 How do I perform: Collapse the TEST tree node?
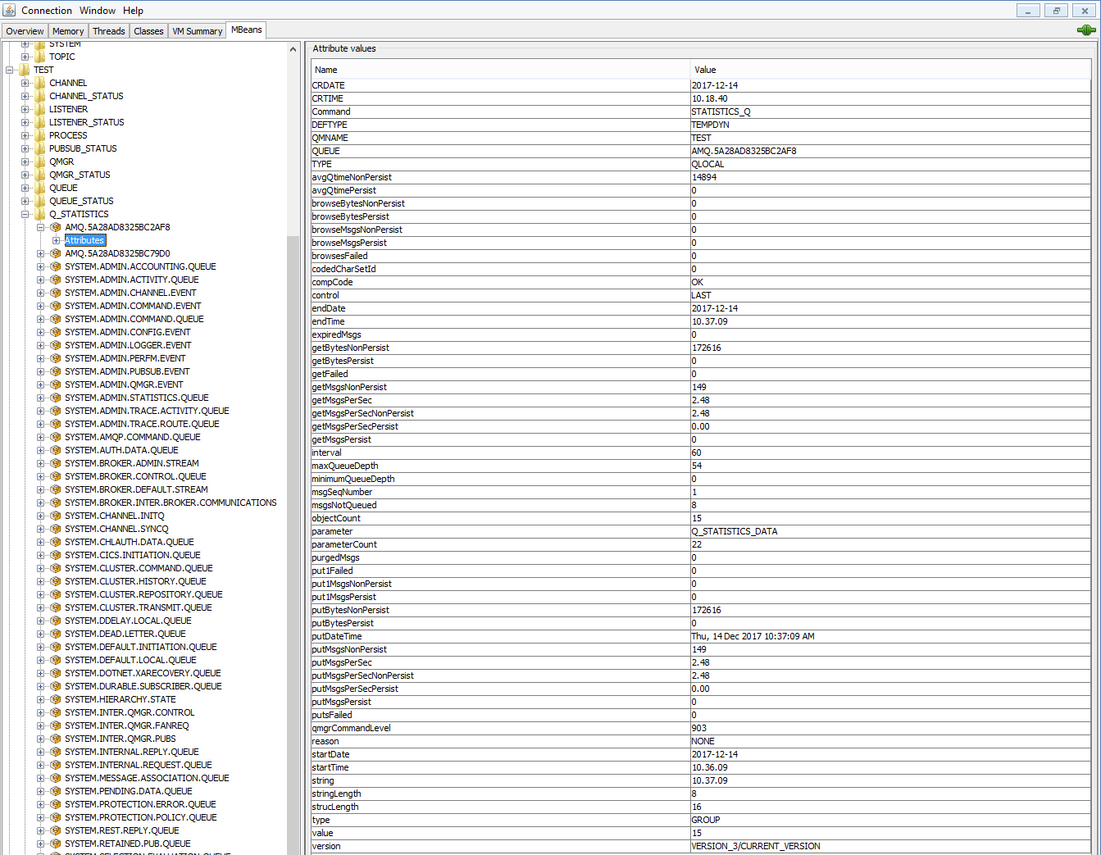[10, 70]
